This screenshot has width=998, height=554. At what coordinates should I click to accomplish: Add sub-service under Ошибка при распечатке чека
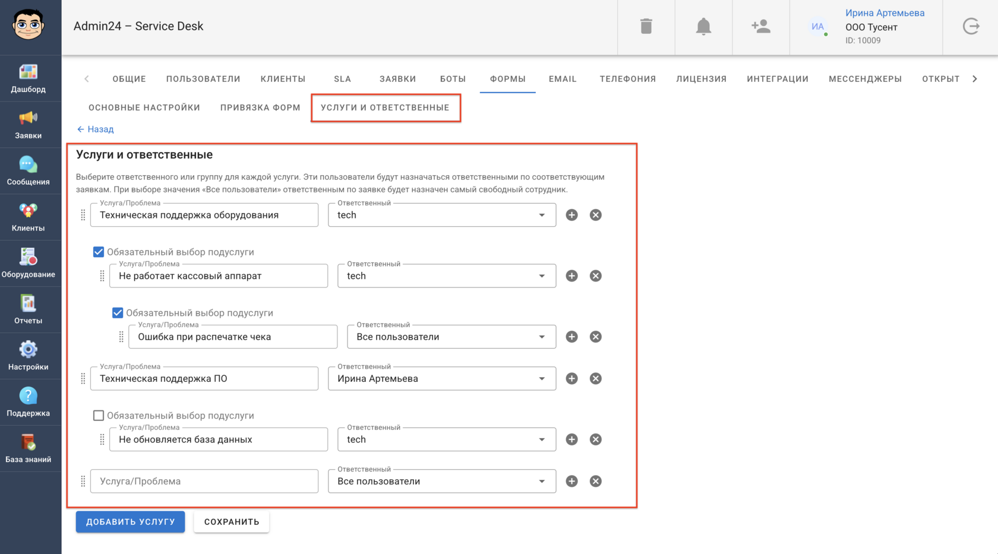coord(571,337)
